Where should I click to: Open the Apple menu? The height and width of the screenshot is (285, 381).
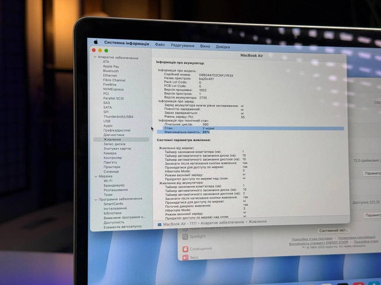[x=96, y=42]
